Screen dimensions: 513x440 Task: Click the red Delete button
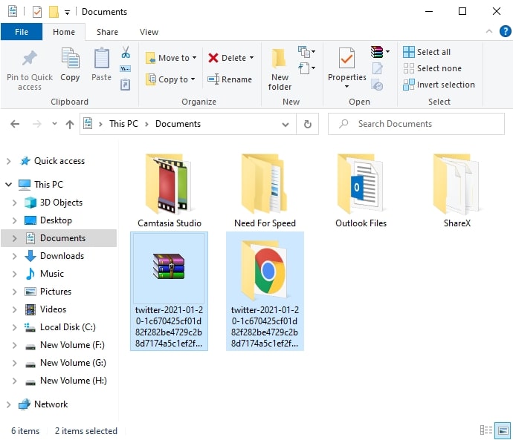[227, 58]
